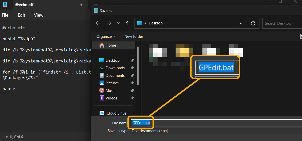
Task: Click the Desktop address bar path
Action: coord(156,23)
